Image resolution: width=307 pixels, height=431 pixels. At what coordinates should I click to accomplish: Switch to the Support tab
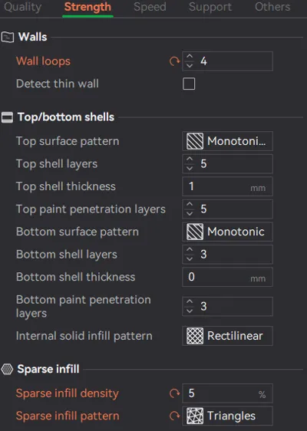210,7
